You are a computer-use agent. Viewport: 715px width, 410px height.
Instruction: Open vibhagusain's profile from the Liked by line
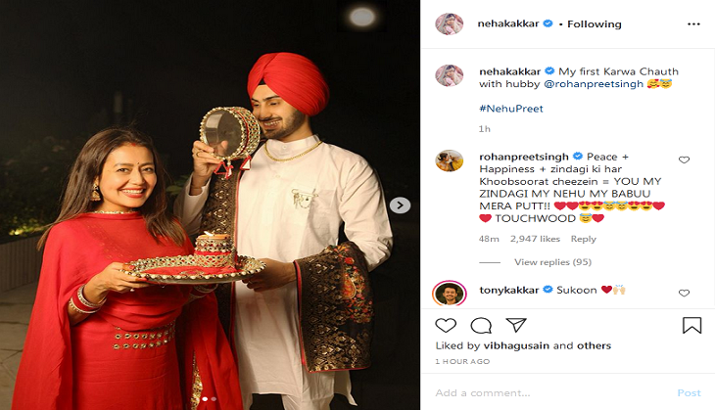pyautogui.click(x=516, y=345)
